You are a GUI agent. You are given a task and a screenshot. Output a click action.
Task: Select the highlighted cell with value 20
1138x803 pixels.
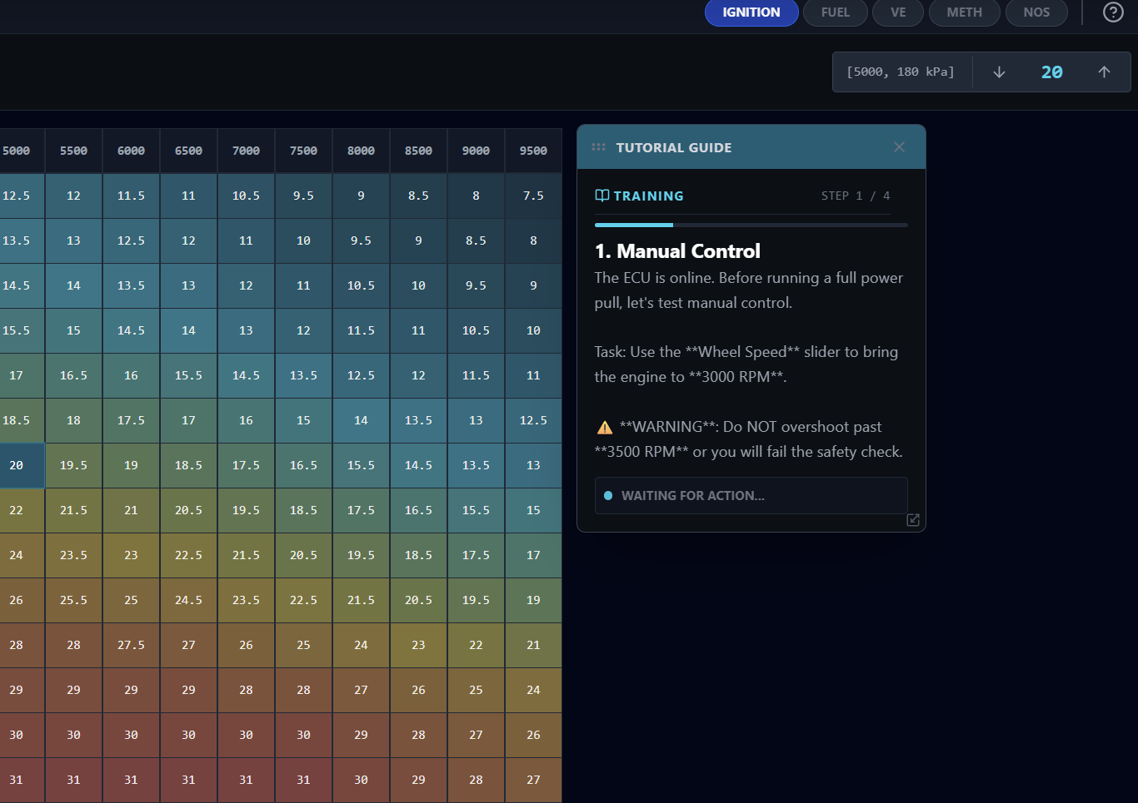coord(18,465)
